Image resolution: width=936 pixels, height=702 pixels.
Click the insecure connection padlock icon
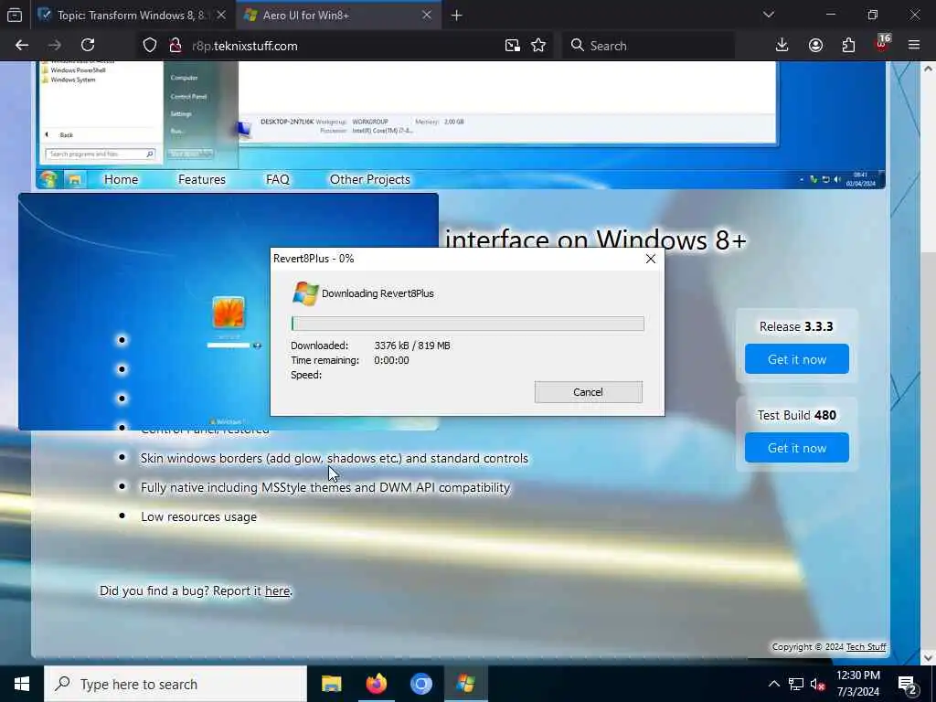point(175,46)
